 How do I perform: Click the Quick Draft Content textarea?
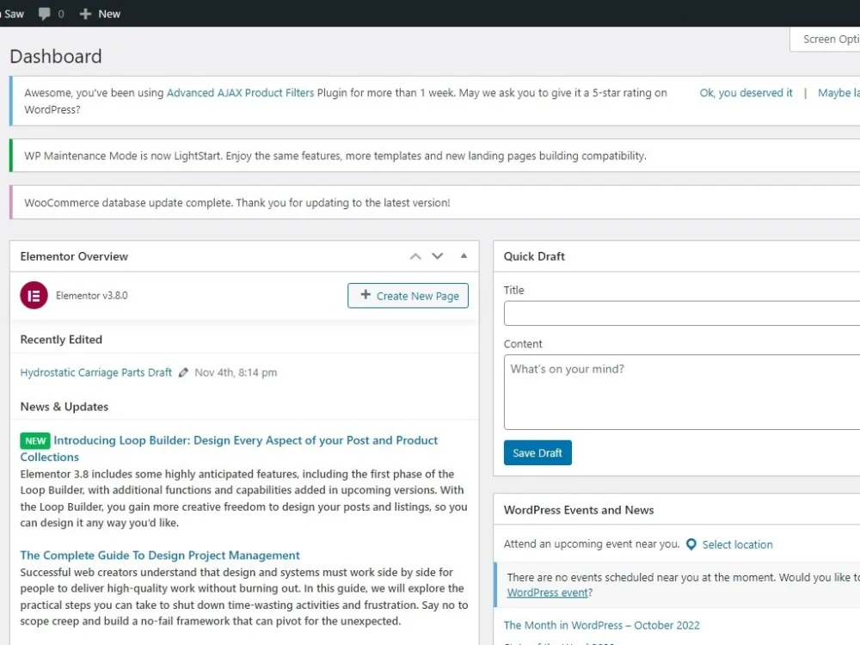(x=682, y=392)
